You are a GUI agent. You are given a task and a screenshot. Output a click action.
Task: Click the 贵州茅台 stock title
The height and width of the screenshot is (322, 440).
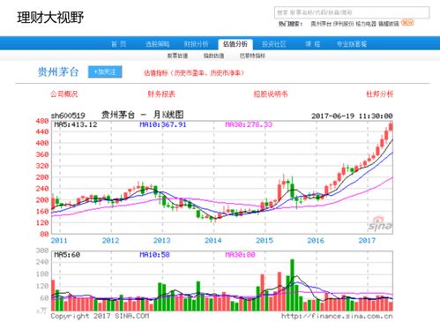tap(58, 71)
